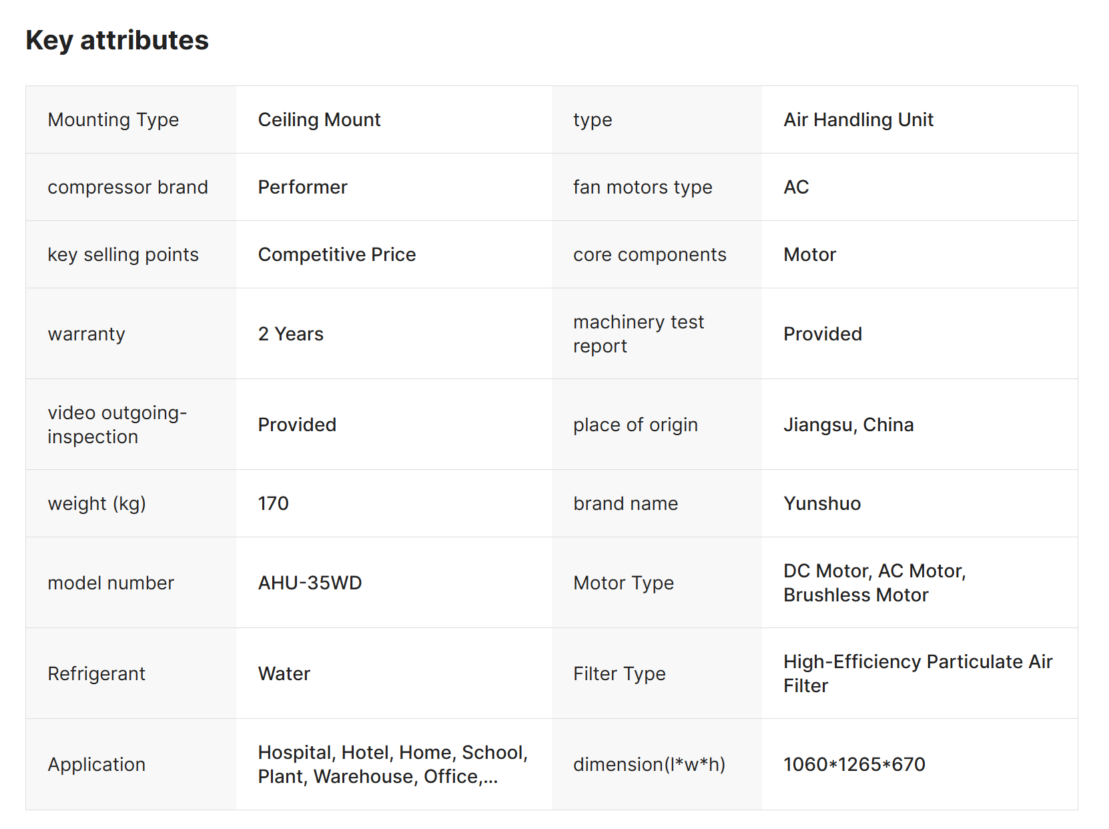Select the Competitive Price cell
This screenshot has height=829, width=1109.
(336, 255)
